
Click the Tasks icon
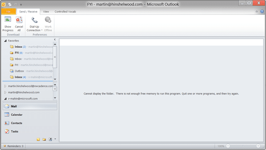point(7,131)
